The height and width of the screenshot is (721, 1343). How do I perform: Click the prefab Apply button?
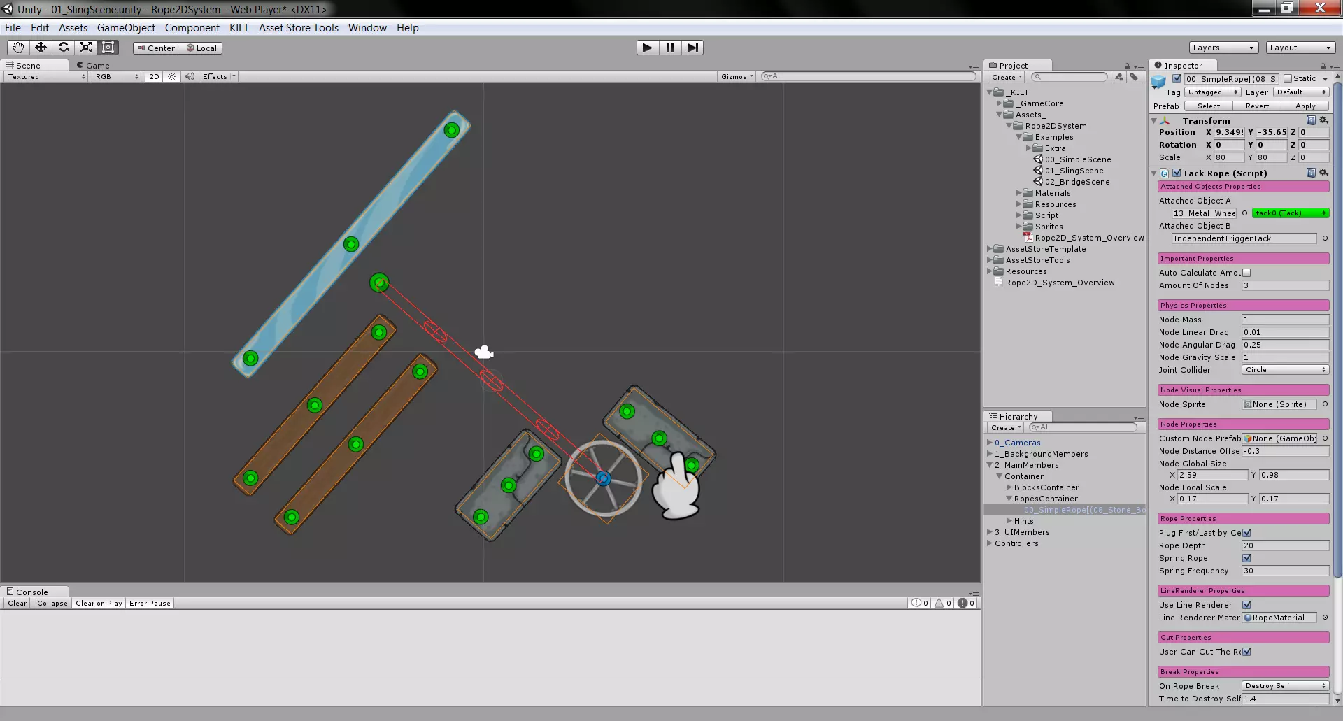[1305, 106]
